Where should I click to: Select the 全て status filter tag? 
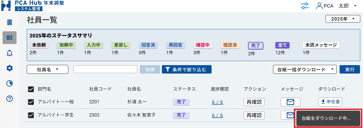[x=282, y=45]
